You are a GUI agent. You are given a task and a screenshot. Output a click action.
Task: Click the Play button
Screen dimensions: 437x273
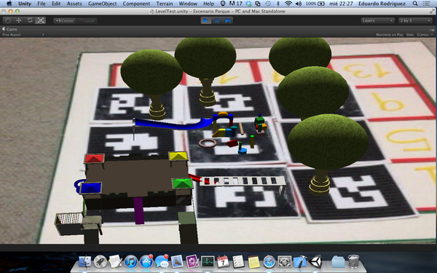point(206,20)
